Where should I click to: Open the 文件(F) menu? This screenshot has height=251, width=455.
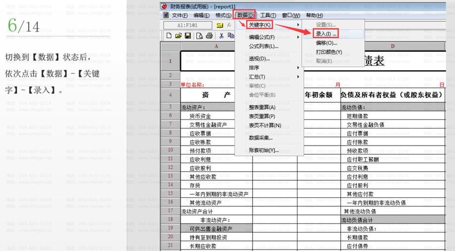point(179,16)
